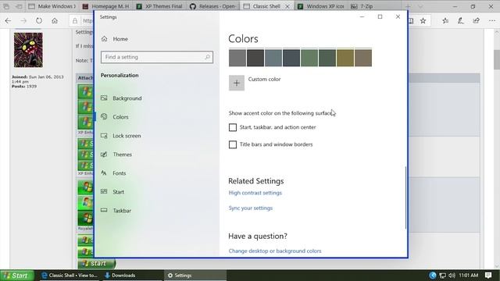Switch to Windows XP icons tab
The width and height of the screenshot is (500, 281).
click(x=321, y=6)
